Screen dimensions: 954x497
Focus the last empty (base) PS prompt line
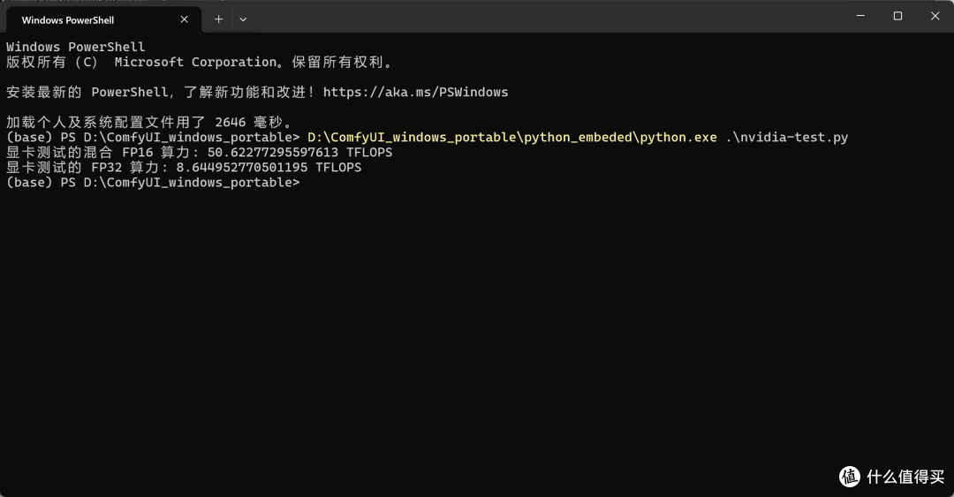point(153,183)
